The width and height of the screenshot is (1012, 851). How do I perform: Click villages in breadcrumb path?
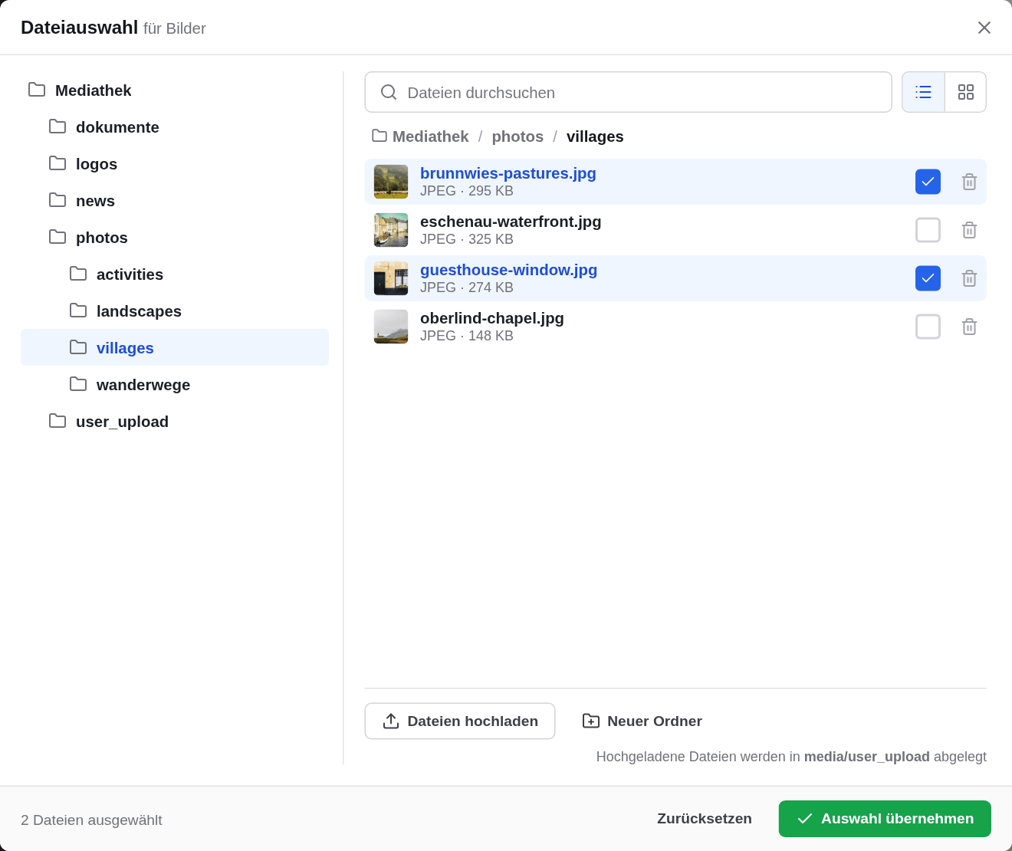point(595,136)
